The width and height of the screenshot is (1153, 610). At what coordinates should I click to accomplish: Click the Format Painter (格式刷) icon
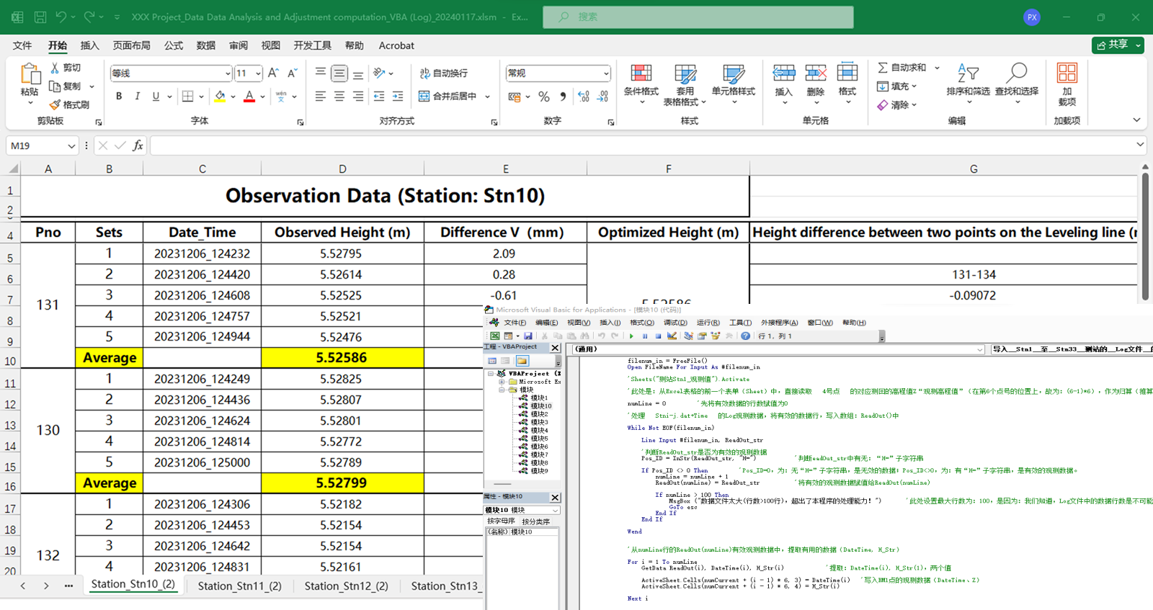[55, 105]
